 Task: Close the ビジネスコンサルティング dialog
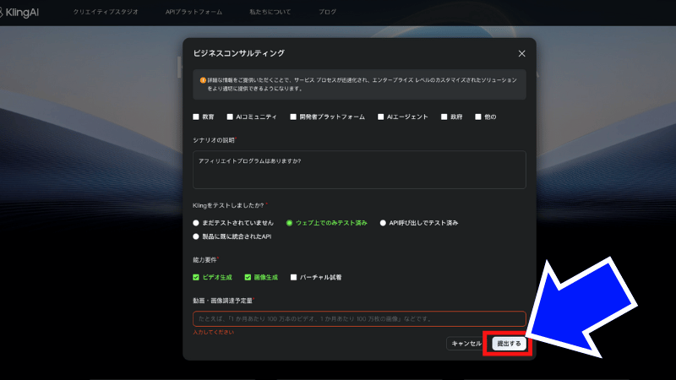tap(521, 53)
